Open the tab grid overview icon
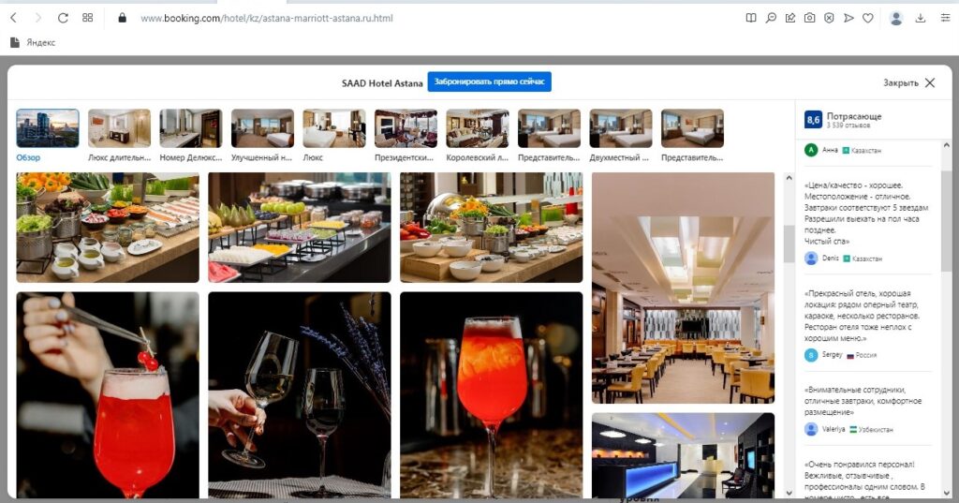 pyautogui.click(x=87, y=19)
